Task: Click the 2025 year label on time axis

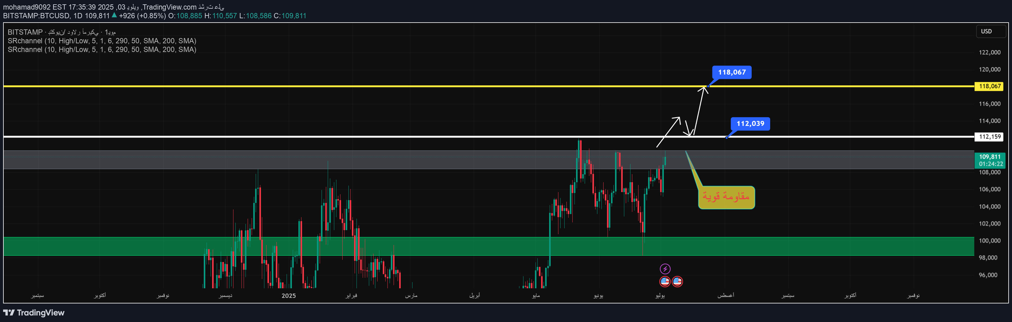Action: pyautogui.click(x=289, y=296)
